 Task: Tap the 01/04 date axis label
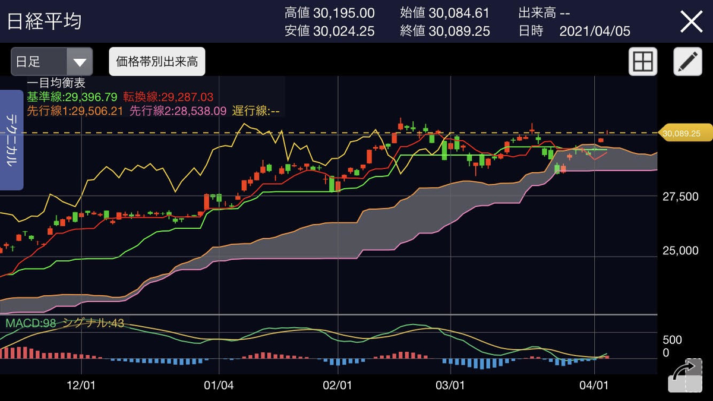(219, 386)
